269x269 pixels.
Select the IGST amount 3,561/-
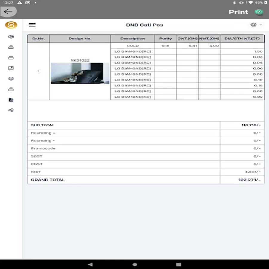pyautogui.click(x=253, y=172)
